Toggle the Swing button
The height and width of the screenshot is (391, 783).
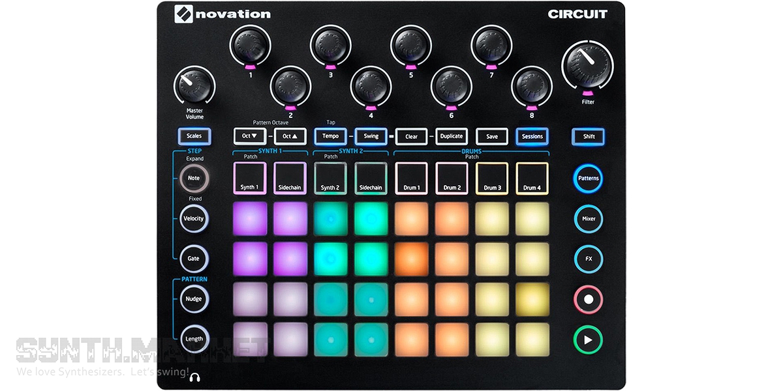(371, 136)
